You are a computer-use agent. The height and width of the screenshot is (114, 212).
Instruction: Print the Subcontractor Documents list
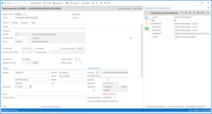click(x=198, y=13)
